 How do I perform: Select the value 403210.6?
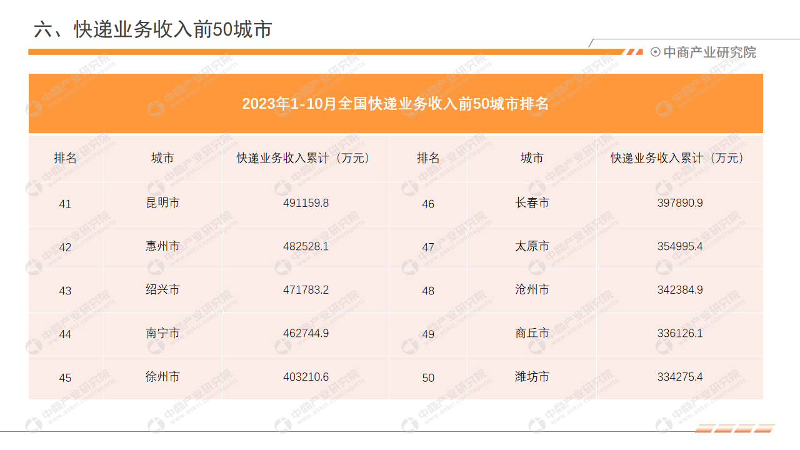click(306, 377)
